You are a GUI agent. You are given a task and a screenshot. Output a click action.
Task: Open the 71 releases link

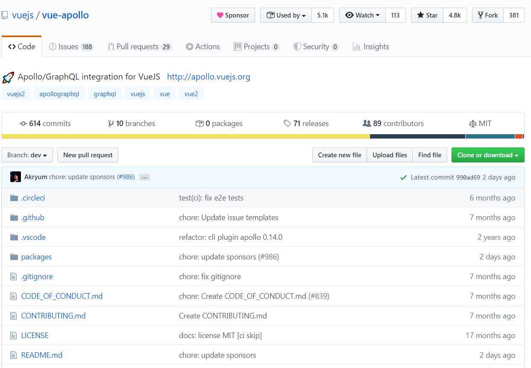[x=306, y=124]
